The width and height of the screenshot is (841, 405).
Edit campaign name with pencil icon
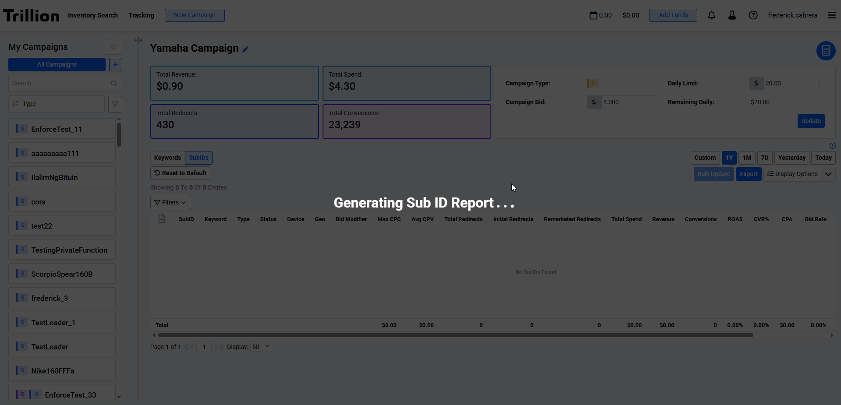245,49
